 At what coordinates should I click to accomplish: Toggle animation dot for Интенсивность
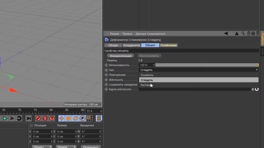click(106, 65)
